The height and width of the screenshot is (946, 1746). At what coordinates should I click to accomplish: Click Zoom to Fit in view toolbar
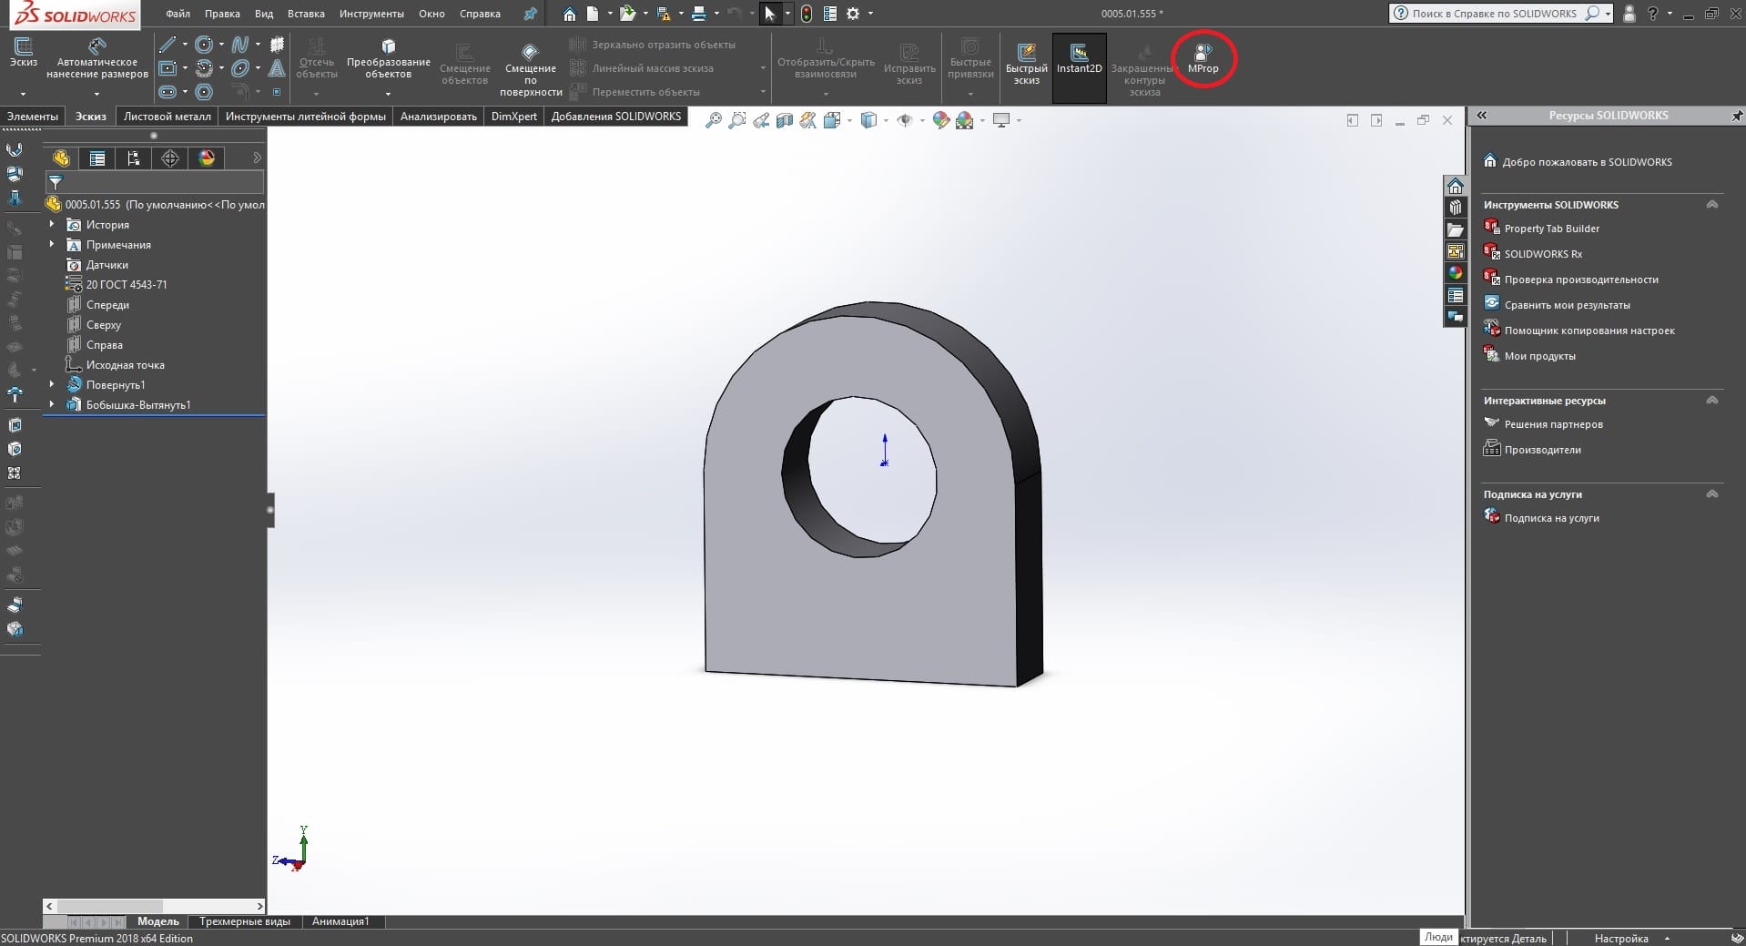pos(714,120)
